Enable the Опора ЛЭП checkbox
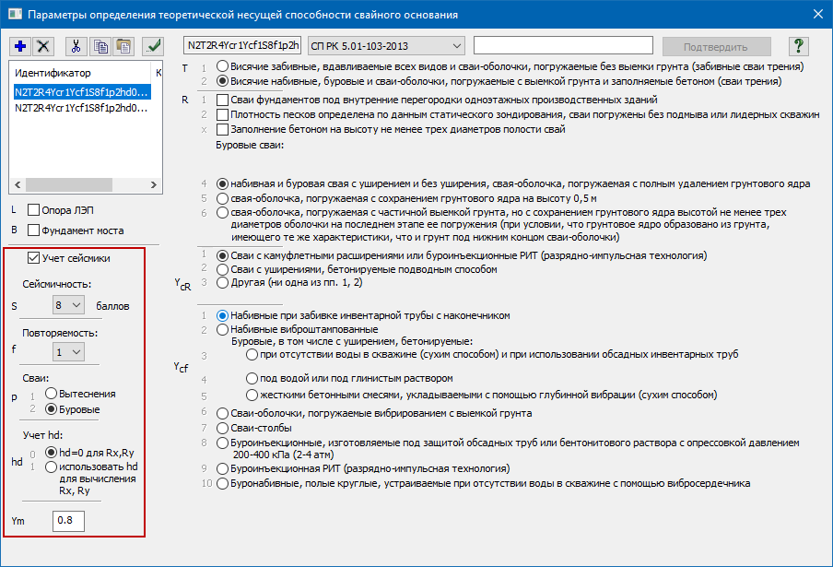833x567 pixels. tap(35, 210)
